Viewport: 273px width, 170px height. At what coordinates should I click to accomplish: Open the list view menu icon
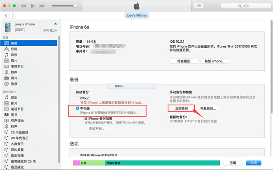click(x=199, y=6)
